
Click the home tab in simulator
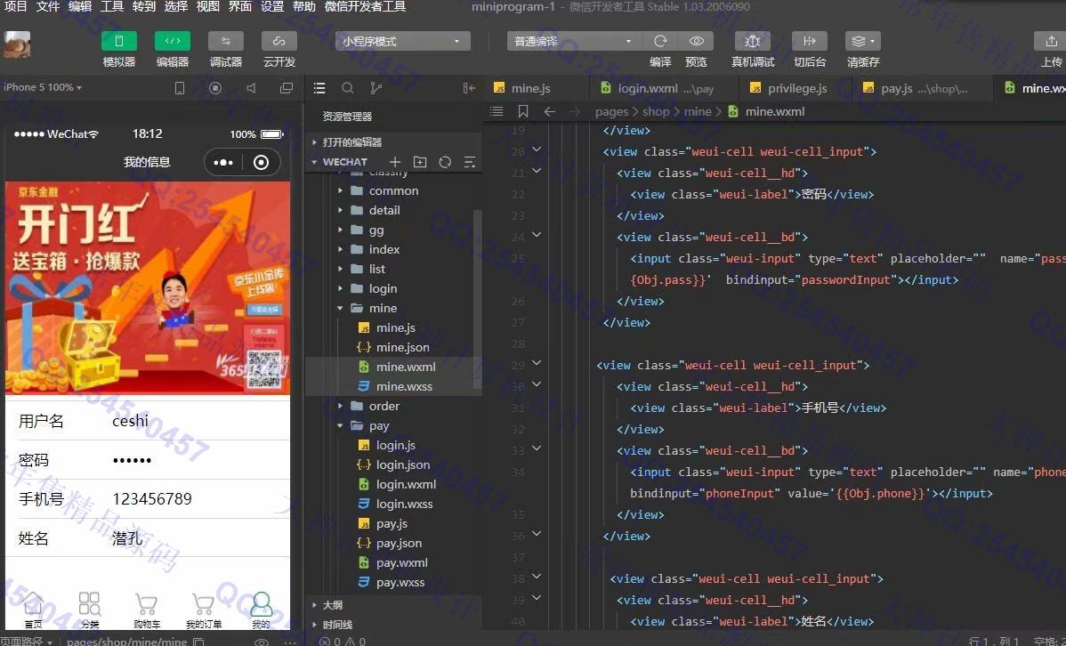coord(33,610)
